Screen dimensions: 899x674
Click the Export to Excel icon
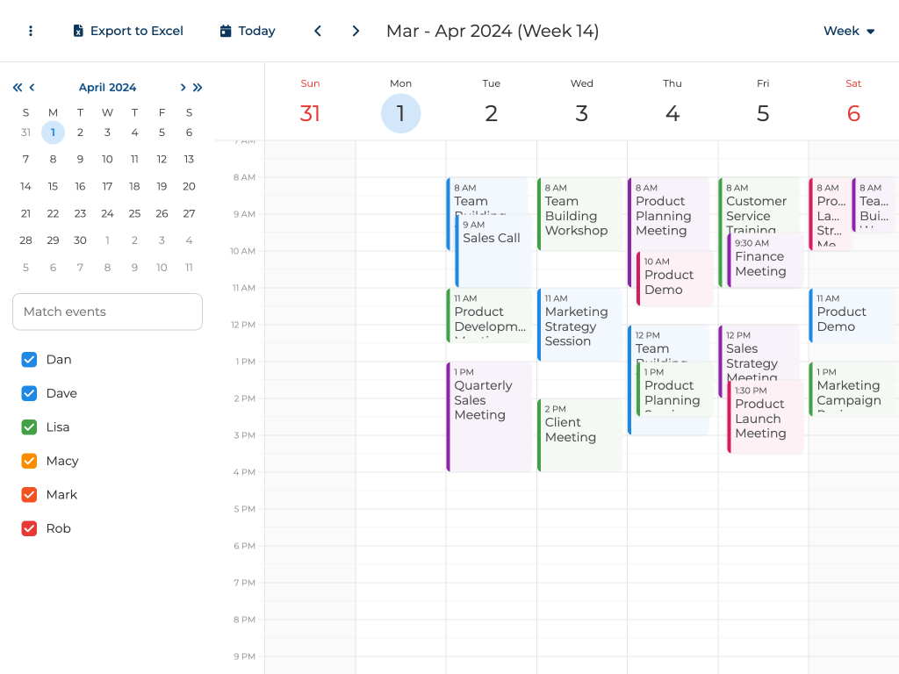78,31
